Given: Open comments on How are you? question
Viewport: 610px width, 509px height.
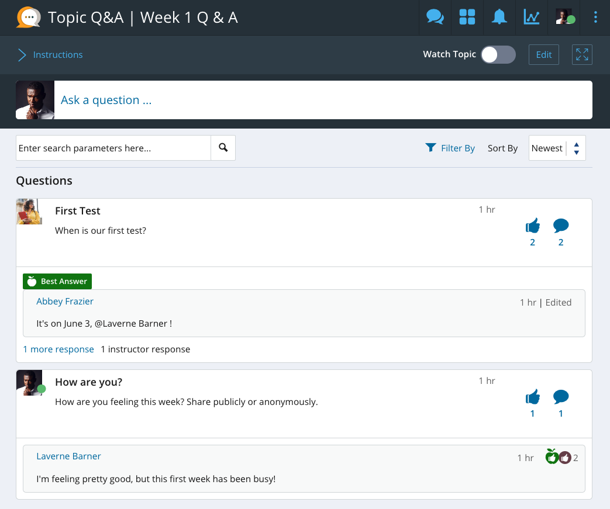Looking at the screenshot, I should click(561, 397).
